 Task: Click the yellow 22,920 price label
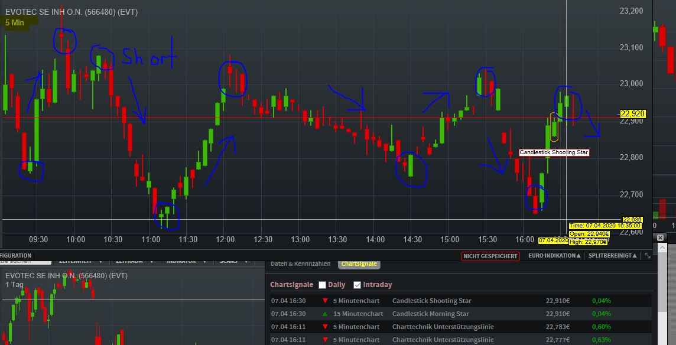coord(633,114)
